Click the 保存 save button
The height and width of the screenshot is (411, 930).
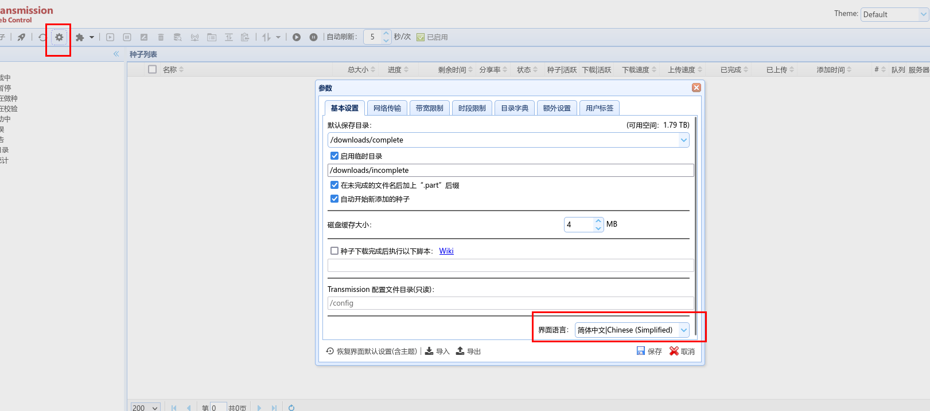click(x=649, y=351)
